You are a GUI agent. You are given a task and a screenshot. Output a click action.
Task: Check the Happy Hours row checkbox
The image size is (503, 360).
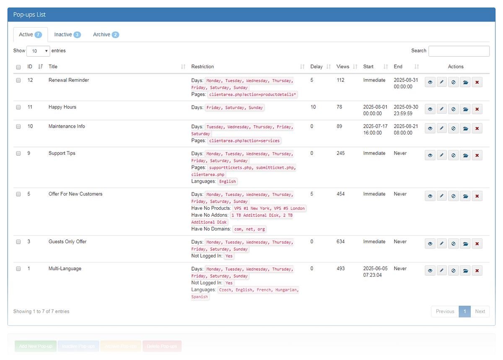(x=18, y=107)
